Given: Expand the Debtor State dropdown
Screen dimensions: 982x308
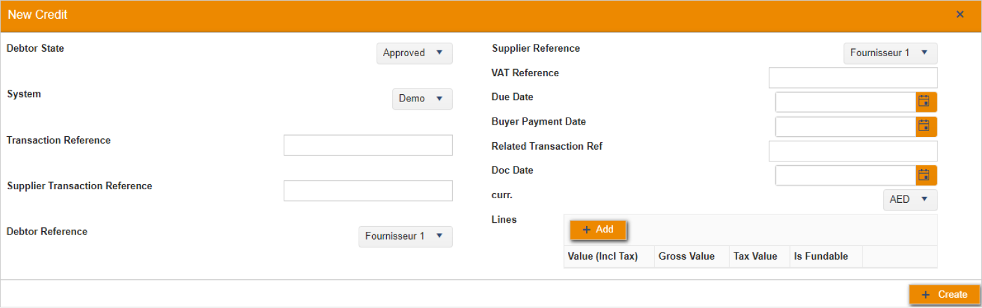Looking at the screenshot, I should tap(414, 53).
